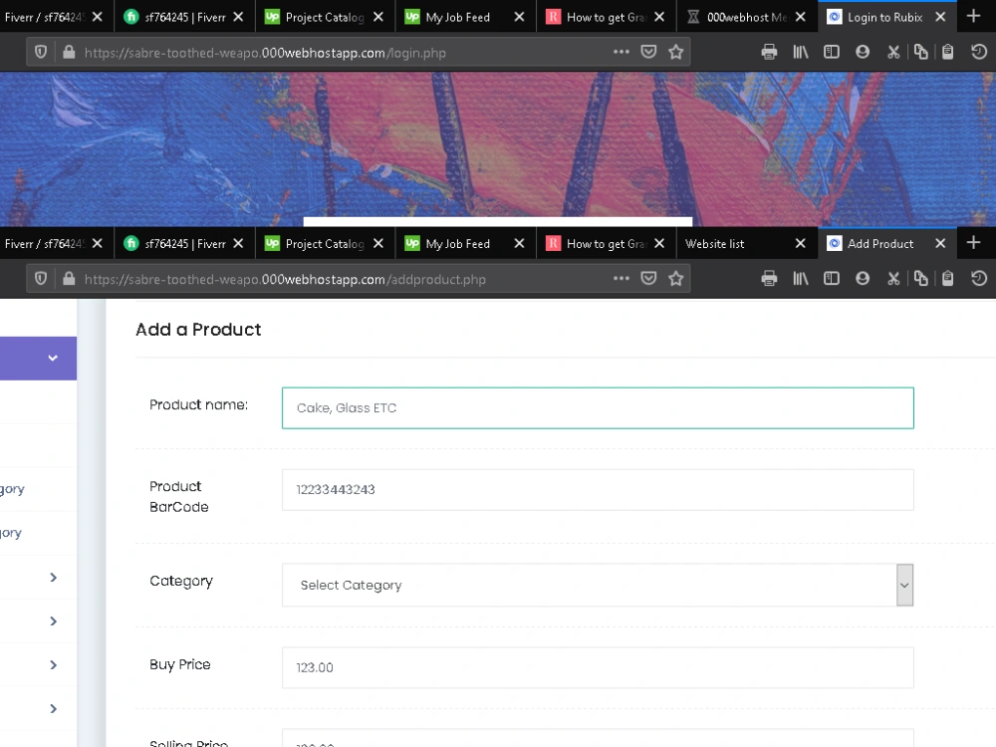996x747 pixels.
Task: Close the 000webhost tab in upper browser
Action: click(x=801, y=17)
